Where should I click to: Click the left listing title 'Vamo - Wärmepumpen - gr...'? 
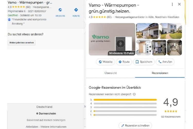pyautogui.click(x=30, y=3)
